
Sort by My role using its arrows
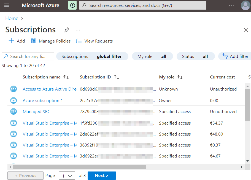coord(180,77)
